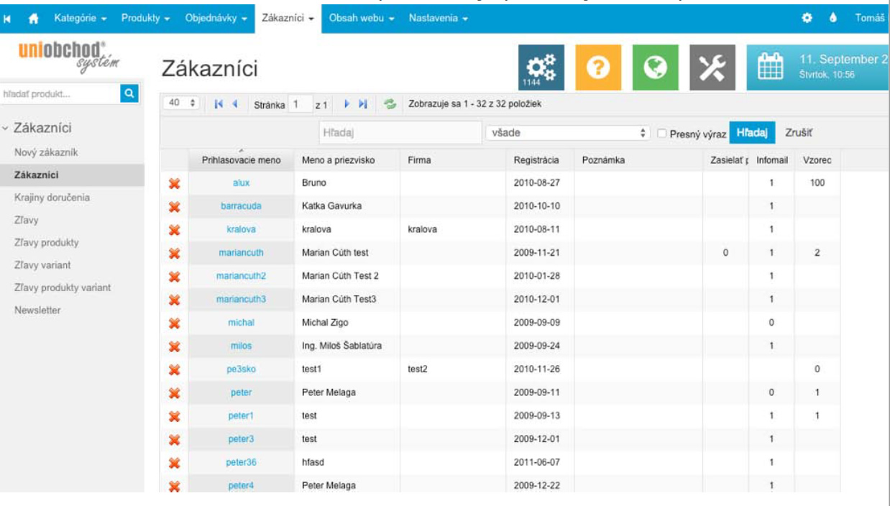Collapse the Zákazníci sidebar section

pos(6,129)
